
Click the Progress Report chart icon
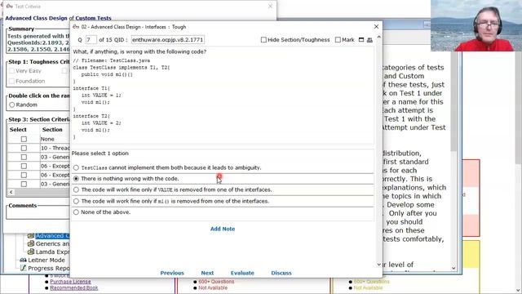(x=23, y=268)
